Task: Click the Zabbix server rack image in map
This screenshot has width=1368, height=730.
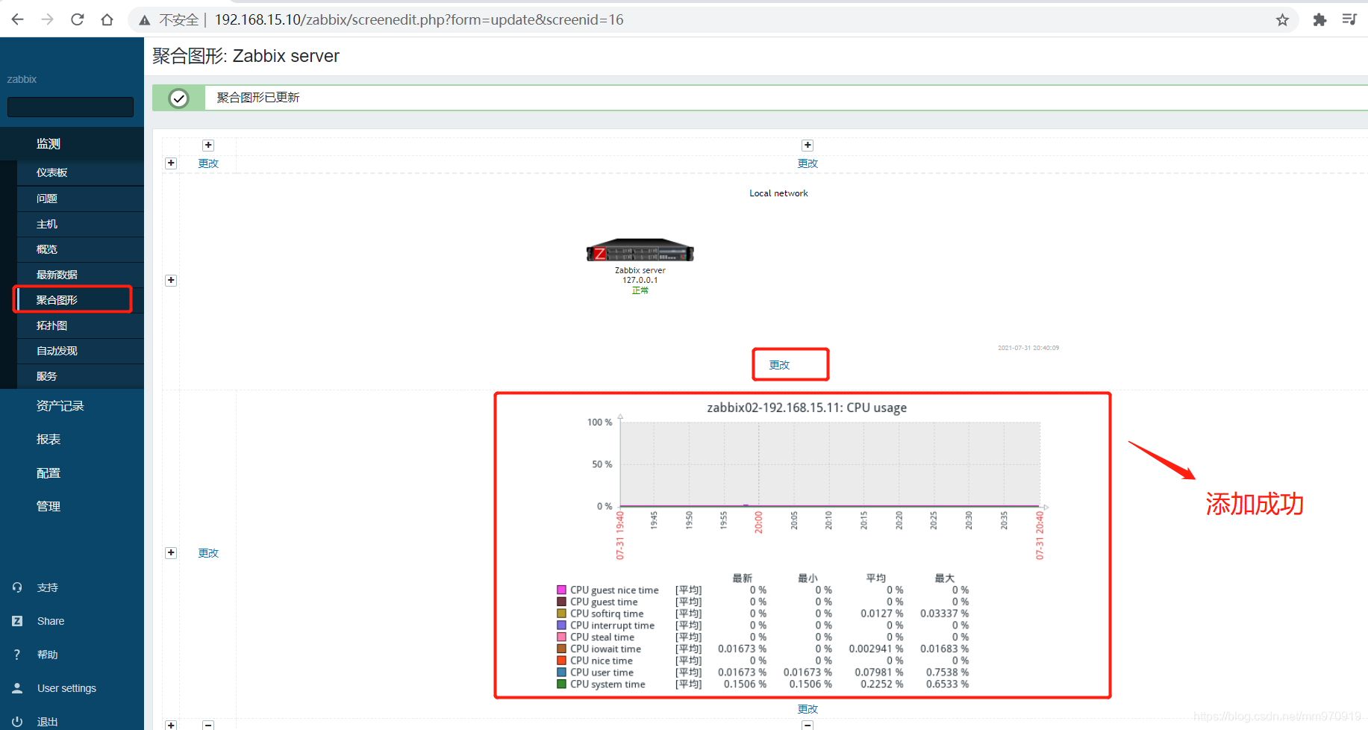Action: pyautogui.click(x=640, y=251)
